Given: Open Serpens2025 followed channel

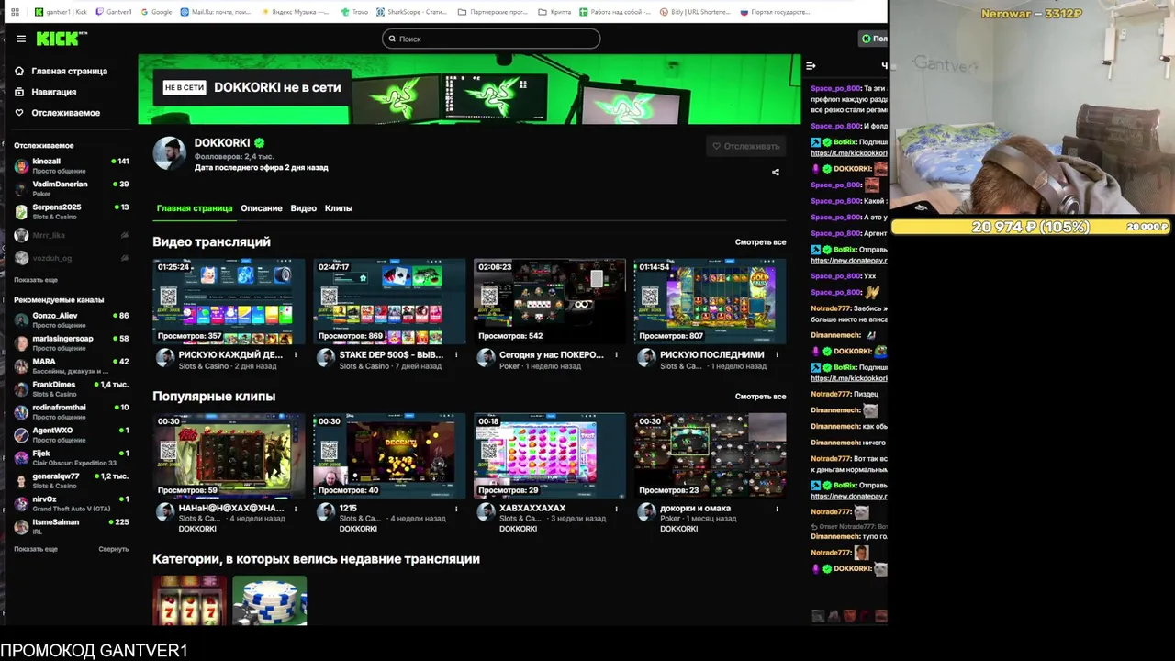Looking at the screenshot, I should click(72, 211).
